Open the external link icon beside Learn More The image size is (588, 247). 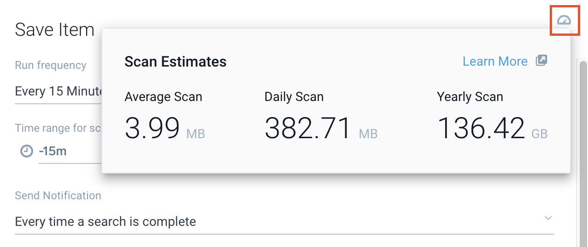(541, 61)
